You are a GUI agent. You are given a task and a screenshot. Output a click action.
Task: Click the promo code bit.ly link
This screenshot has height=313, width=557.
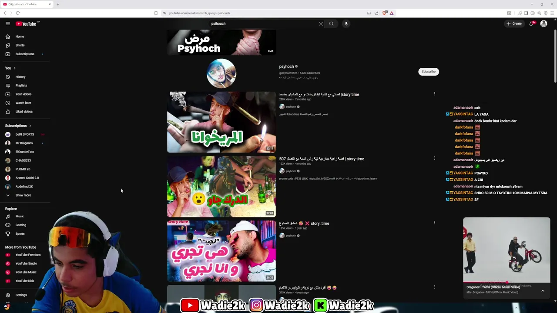tap(322, 179)
